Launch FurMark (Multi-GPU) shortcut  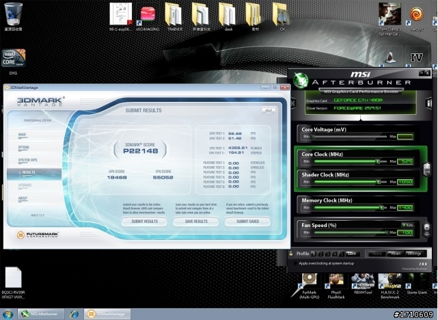pos(309,286)
